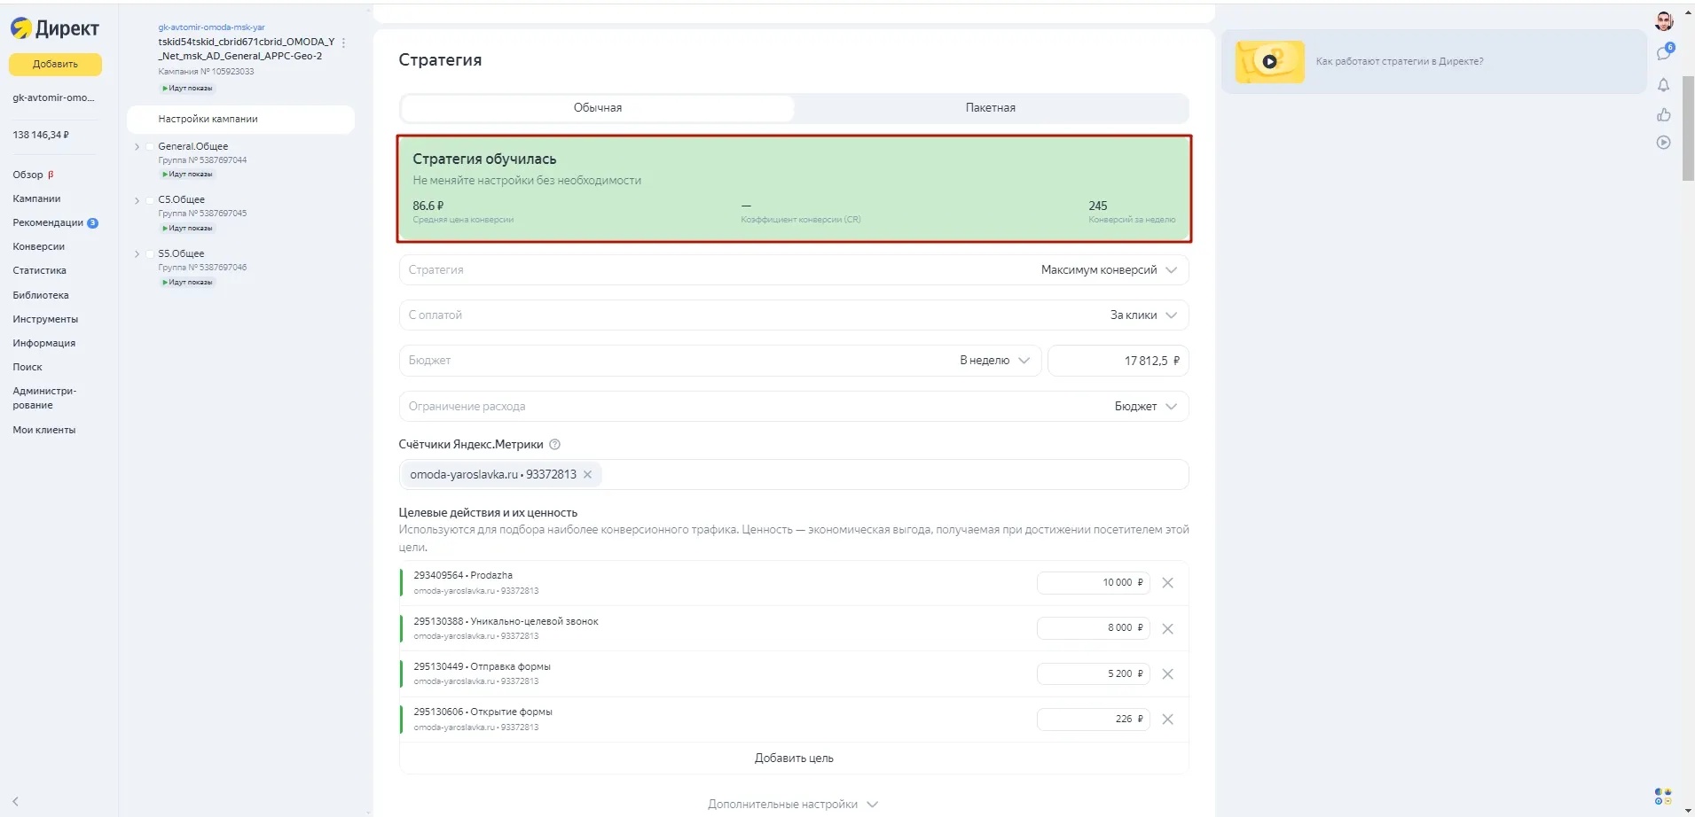Click the notifications bell icon

[1663, 85]
